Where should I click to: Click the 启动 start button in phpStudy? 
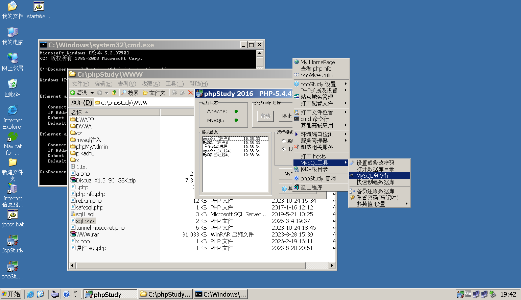tap(265, 116)
